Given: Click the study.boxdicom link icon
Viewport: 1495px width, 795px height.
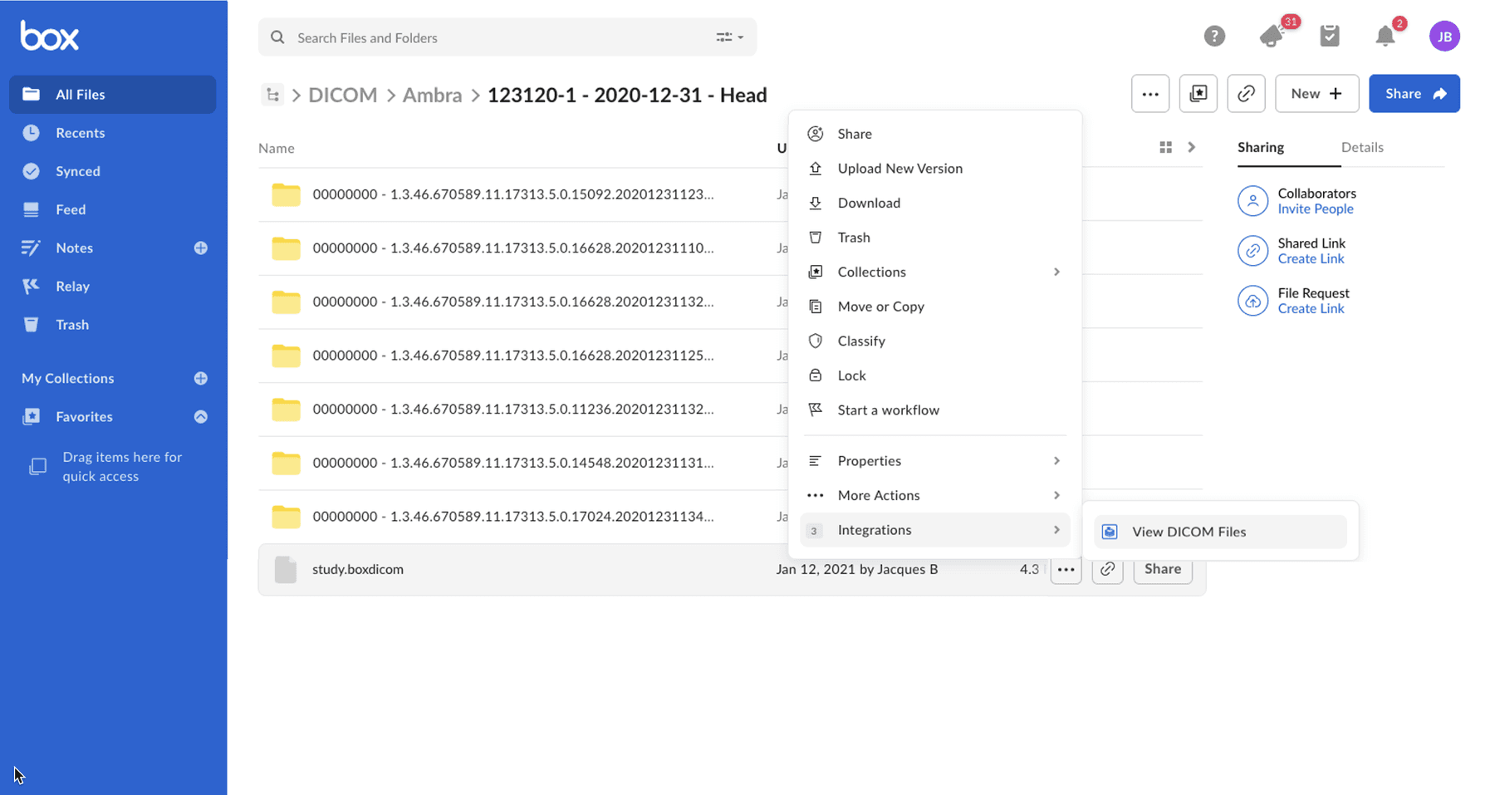Looking at the screenshot, I should (x=1108, y=569).
